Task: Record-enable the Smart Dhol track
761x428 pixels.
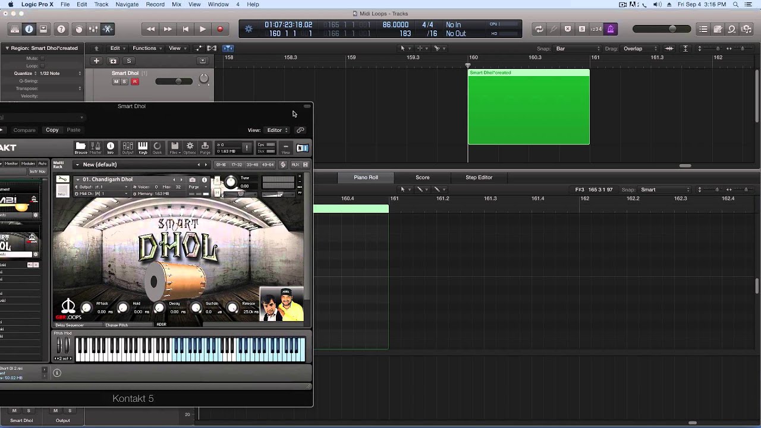Action: pyautogui.click(x=134, y=81)
